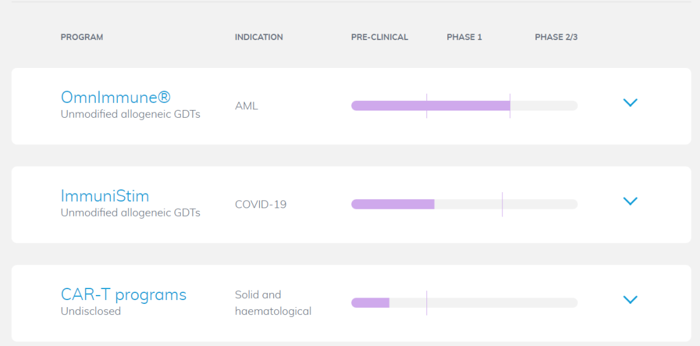
Task: Expand the ImmuniStim program row chevron
Action: tap(630, 201)
